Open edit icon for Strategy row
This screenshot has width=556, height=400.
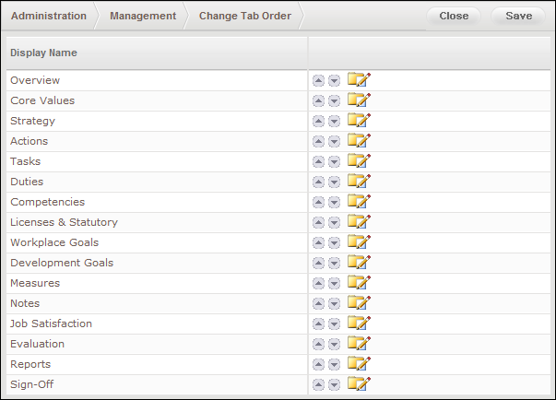pyautogui.click(x=359, y=121)
